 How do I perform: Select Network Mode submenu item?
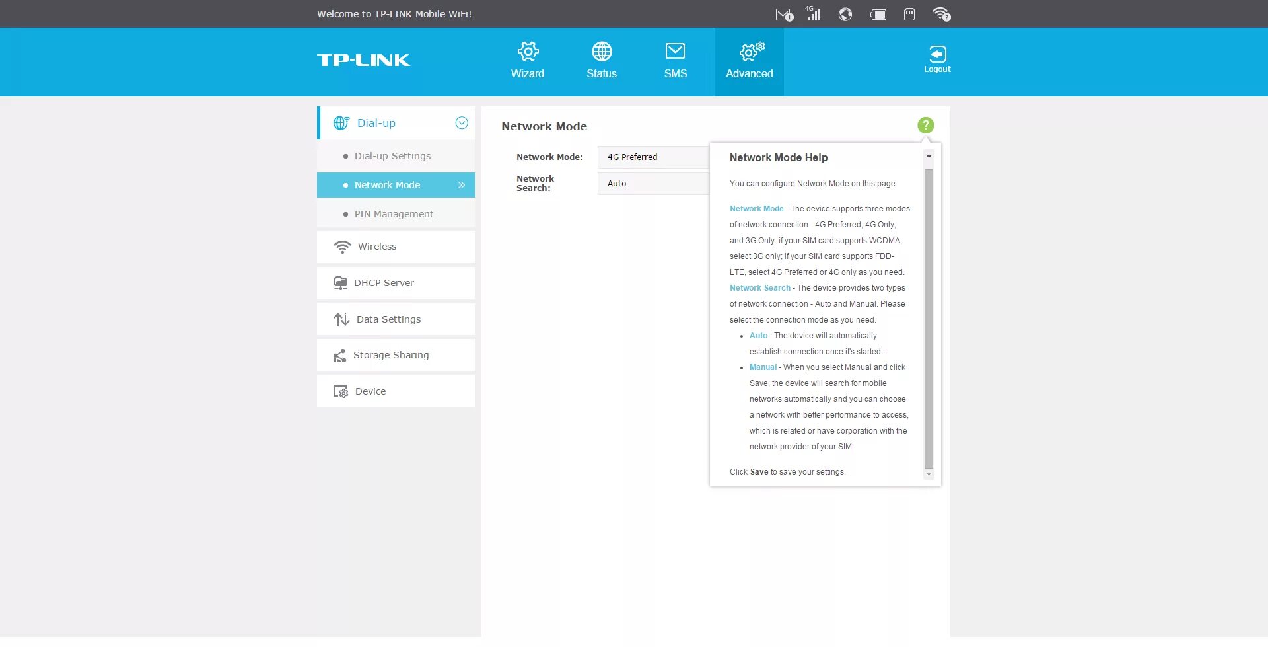(x=396, y=185)
